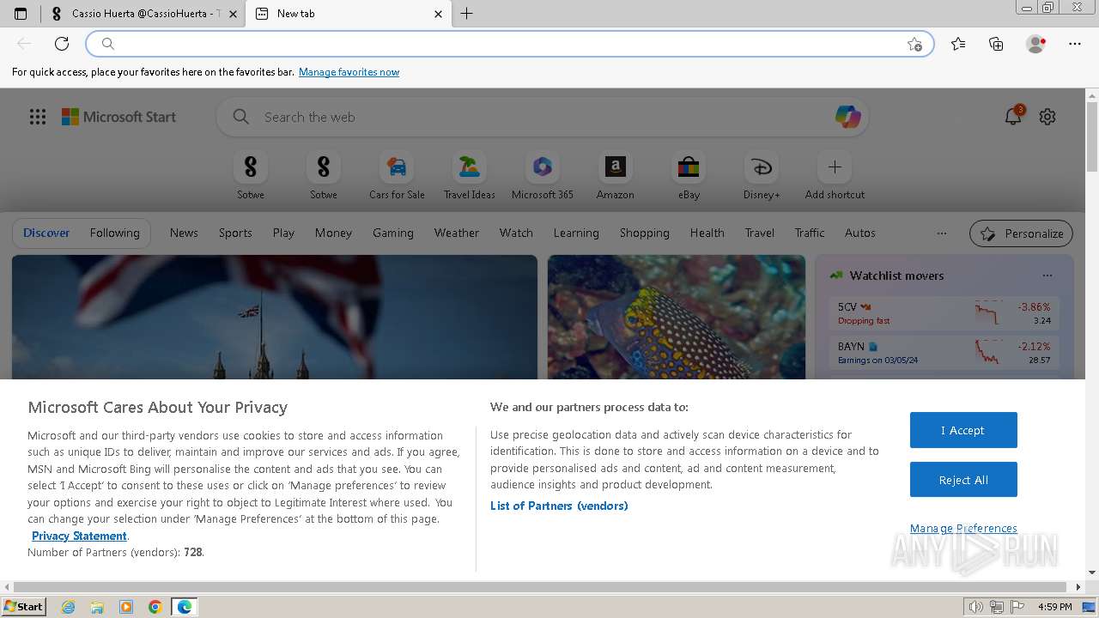The image size is (1099, 618).
Task: Open File Explorer from the taskbar
Action: point(97,607)
